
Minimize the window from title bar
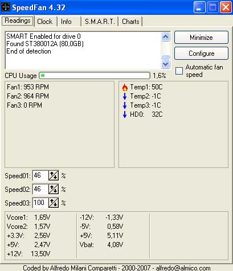199,7
